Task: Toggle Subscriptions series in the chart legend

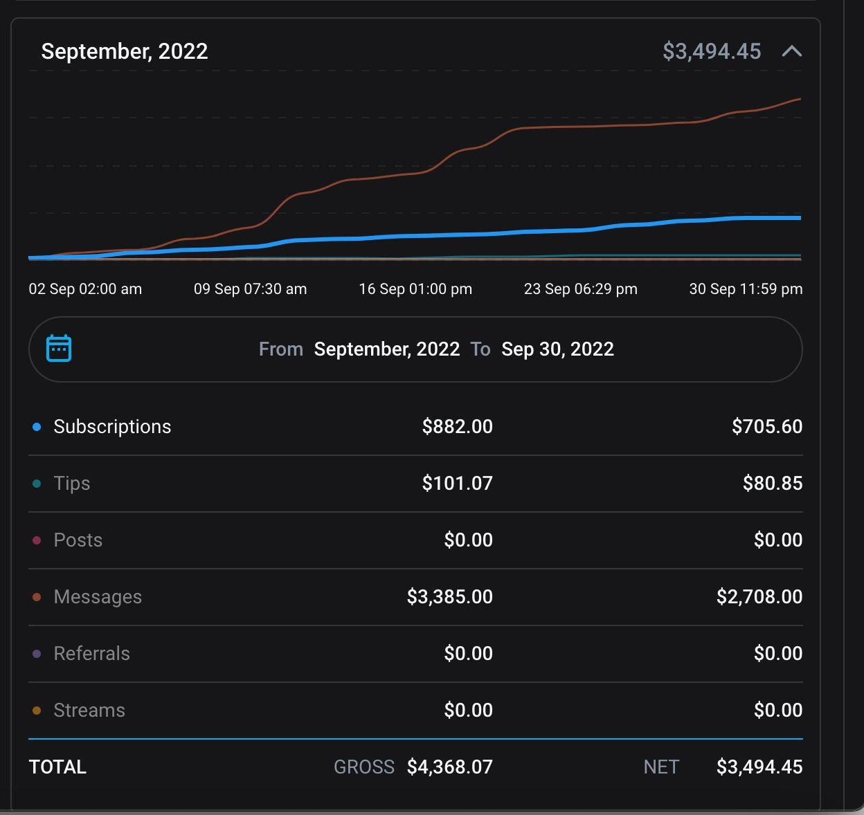Action: pyautogui.click(x=112, y=427)
